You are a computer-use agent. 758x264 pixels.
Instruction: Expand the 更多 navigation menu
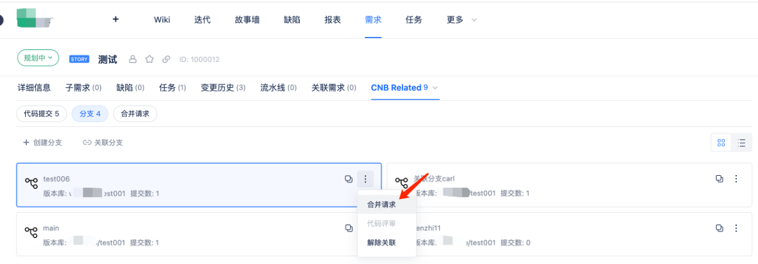(461, 19)
